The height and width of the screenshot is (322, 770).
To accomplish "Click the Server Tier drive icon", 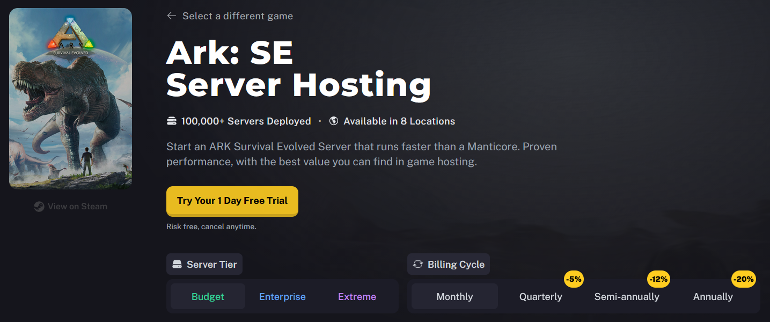I will pos(177,265).
